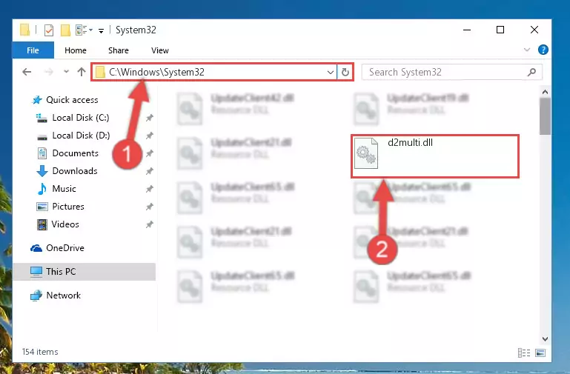
Task: Click the 154 items status text
Action: (x=40, y=352)
